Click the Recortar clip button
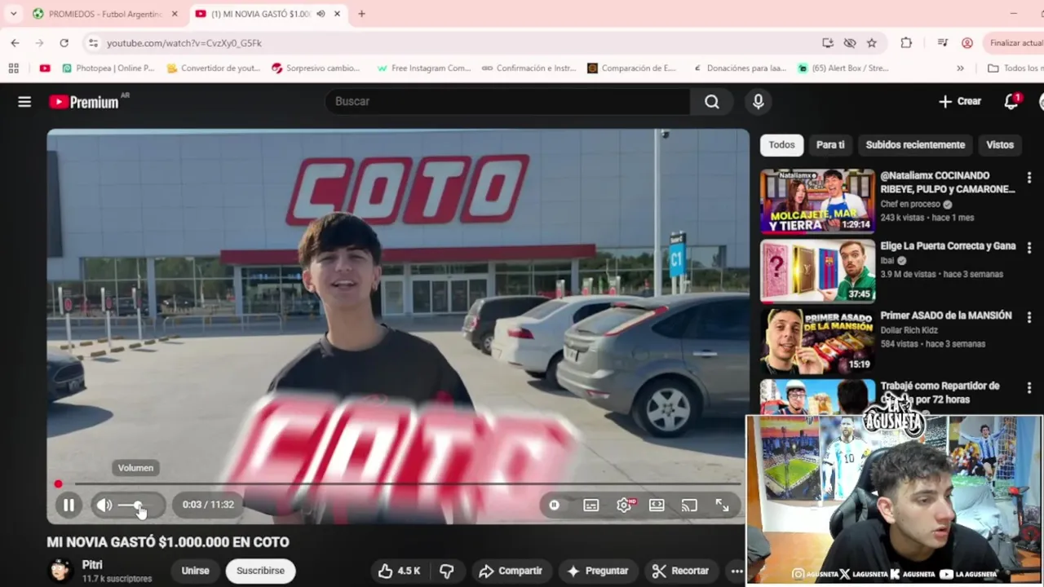1044x587 pixels. click(680, 571)
